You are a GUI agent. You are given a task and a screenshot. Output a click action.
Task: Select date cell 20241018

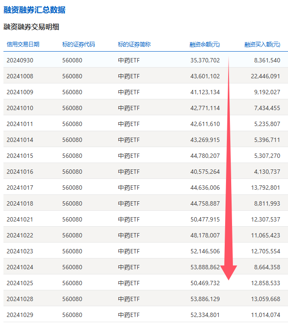point(20,203)
